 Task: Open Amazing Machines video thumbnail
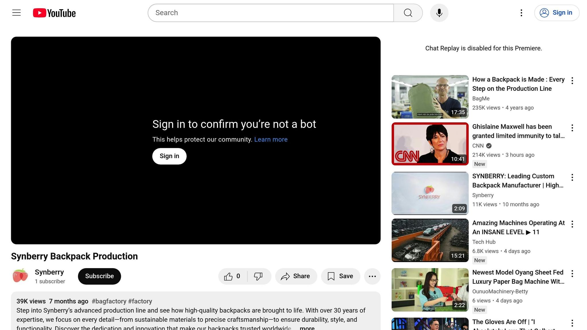click(430, 240)
